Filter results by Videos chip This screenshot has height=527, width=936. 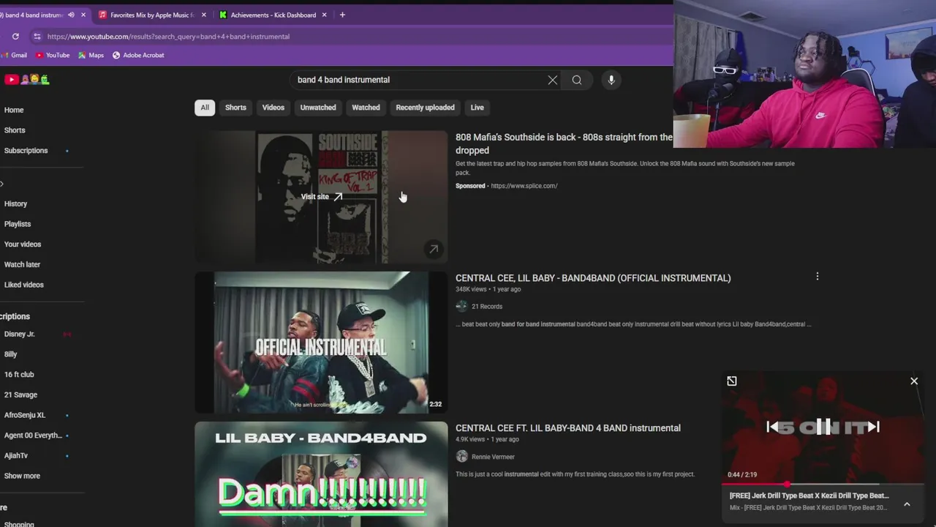(273, 108)
